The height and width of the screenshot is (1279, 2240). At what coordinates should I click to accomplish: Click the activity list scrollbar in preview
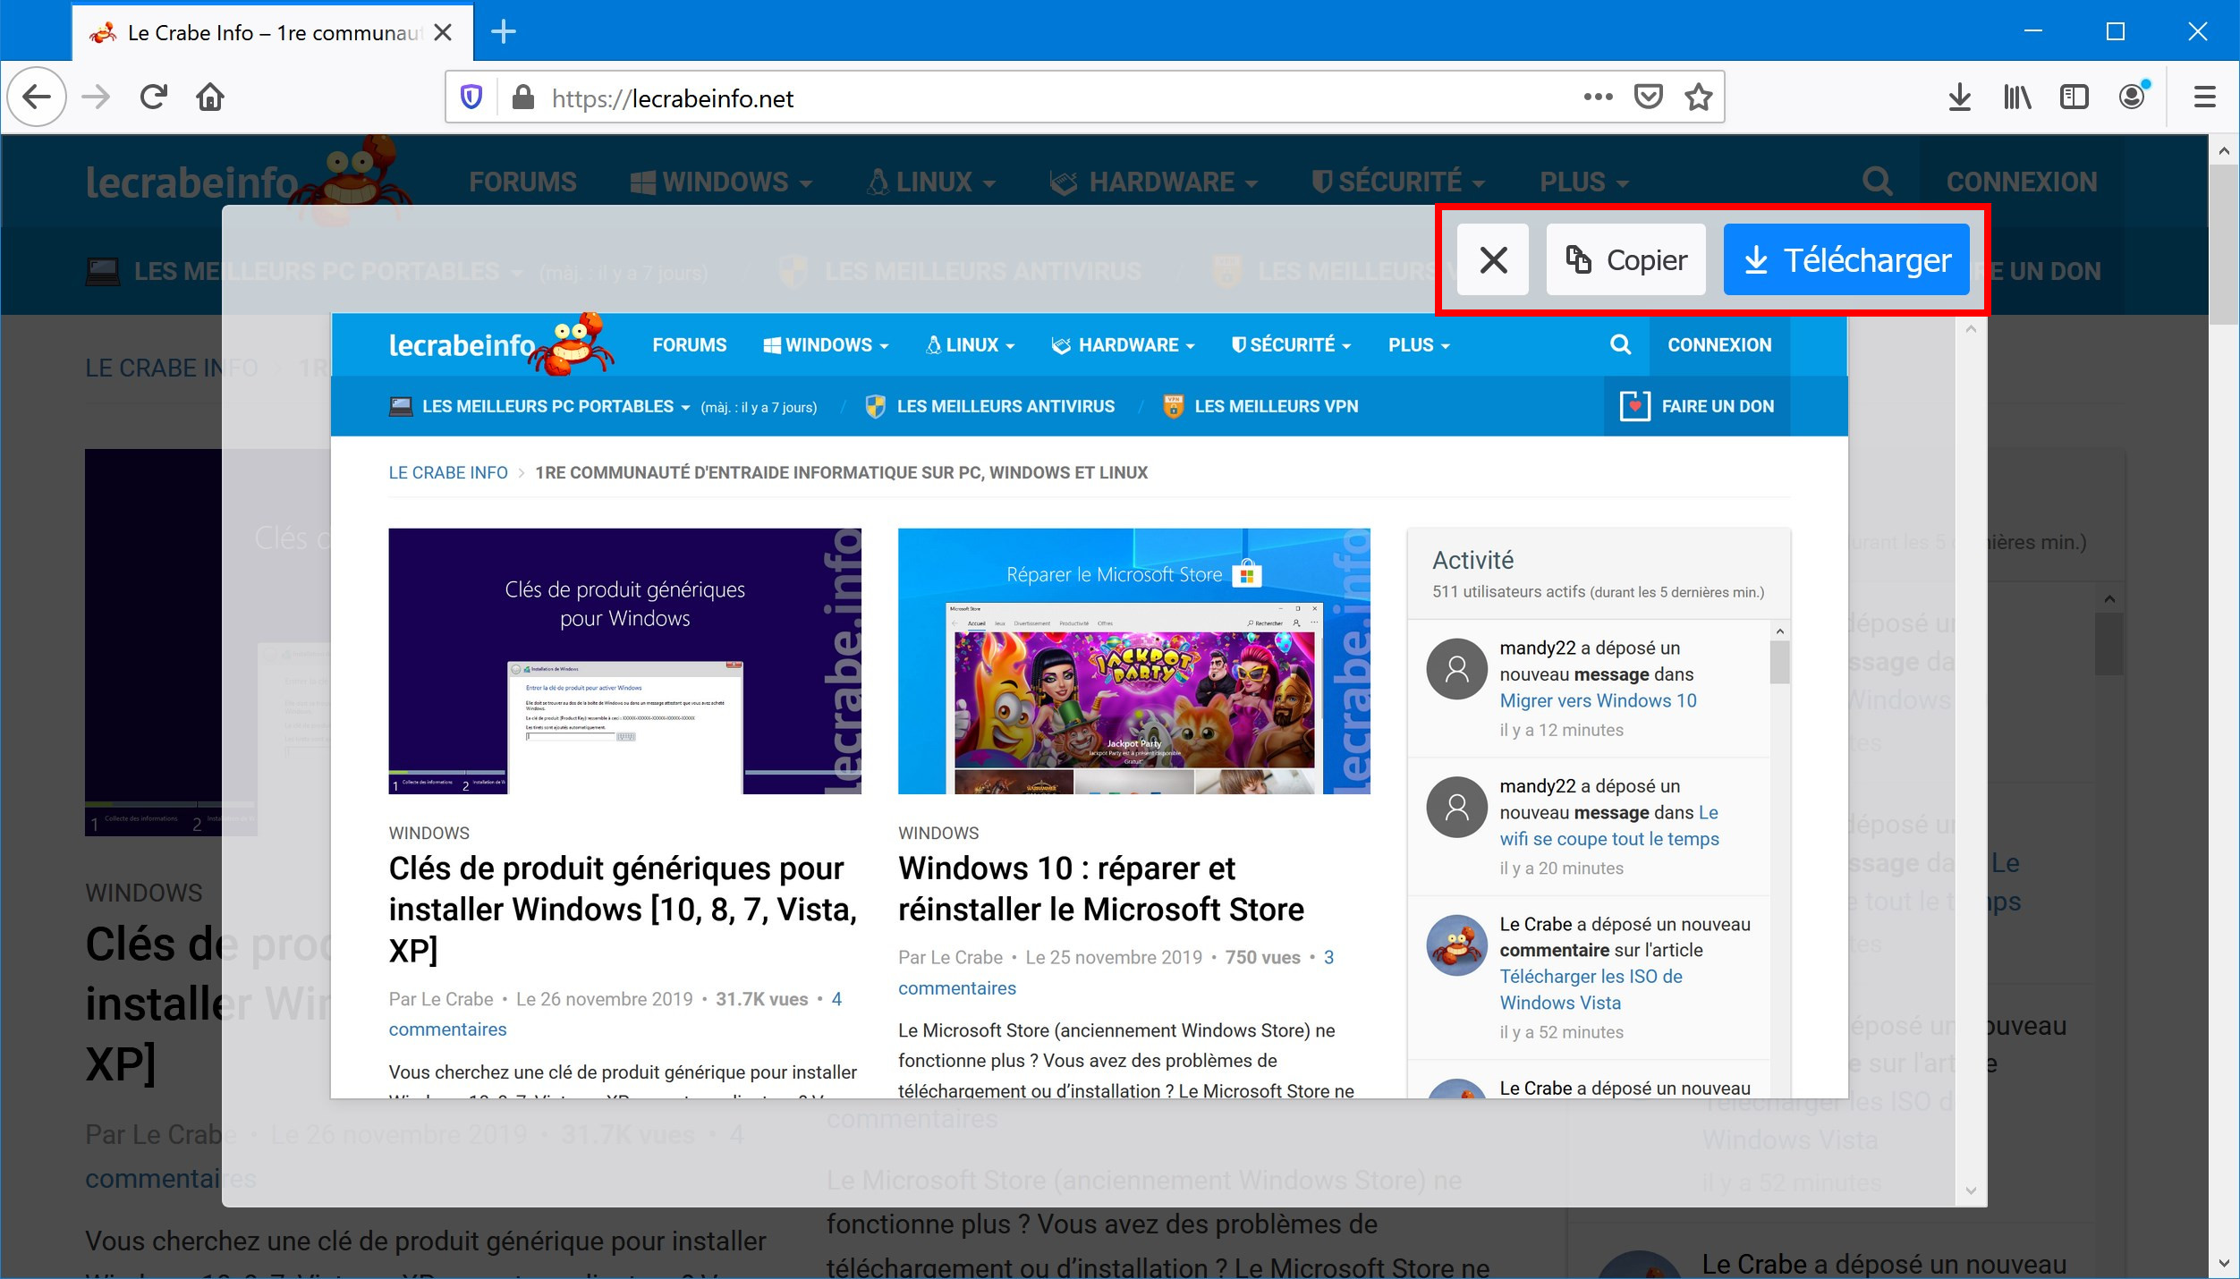(1779, 662)
